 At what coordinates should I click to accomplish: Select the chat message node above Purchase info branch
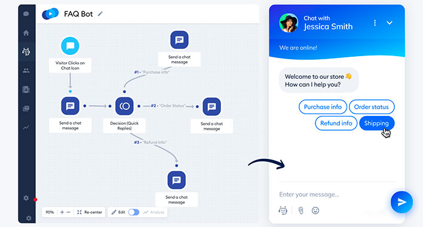pyautogui.click(x=179, y=40)
